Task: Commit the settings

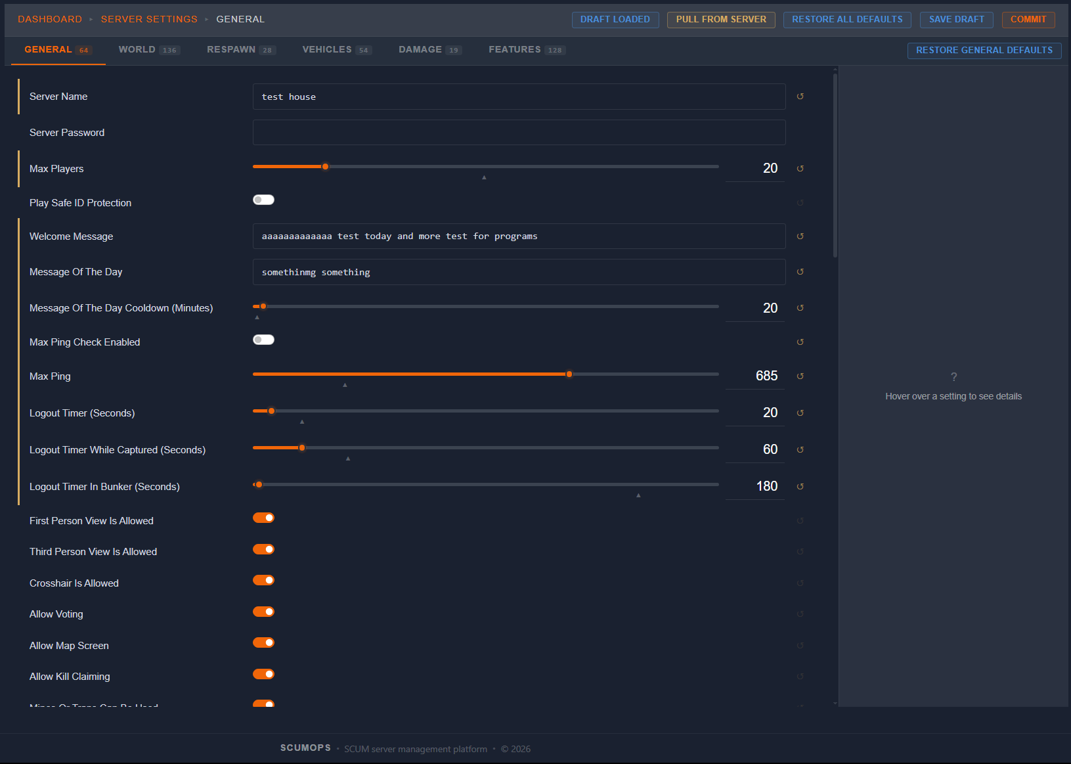Action: click(1028, 20)
